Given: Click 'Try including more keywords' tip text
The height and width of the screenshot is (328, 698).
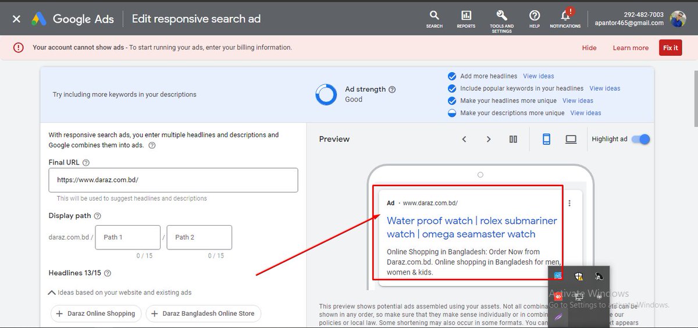Looking at the screenshot, I should pos(124,94).
